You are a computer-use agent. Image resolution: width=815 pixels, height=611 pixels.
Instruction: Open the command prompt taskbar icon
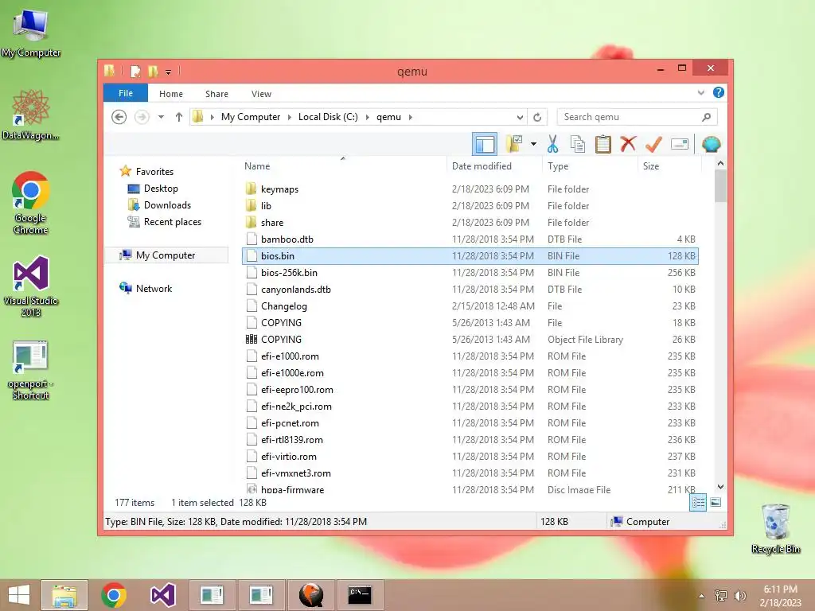pyautogui.click(x=359, y=595)
